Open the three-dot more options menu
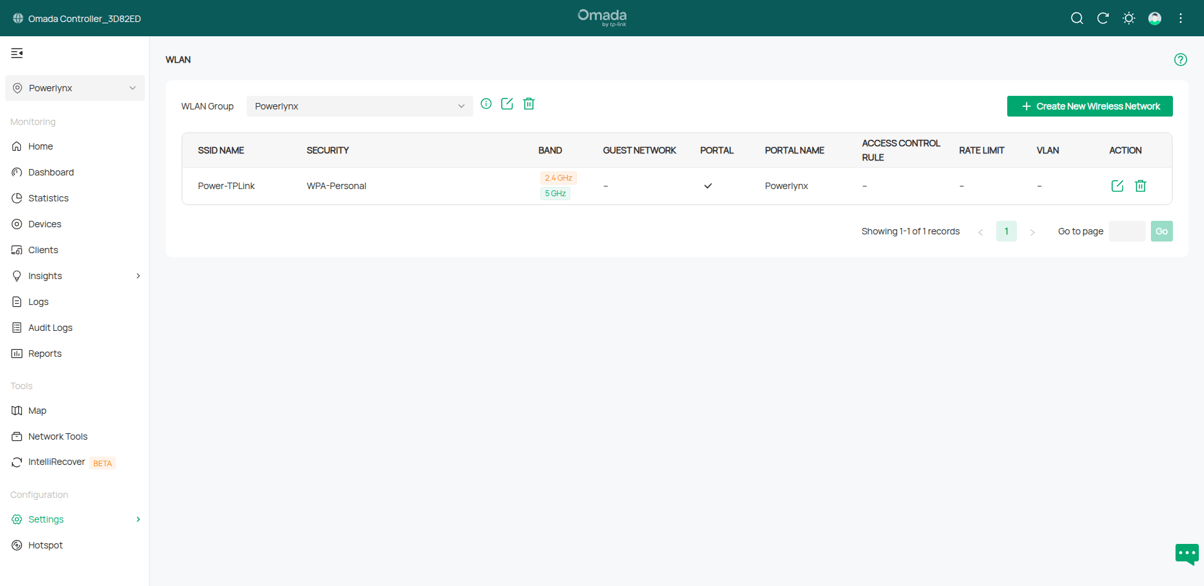 point(1181,18)
